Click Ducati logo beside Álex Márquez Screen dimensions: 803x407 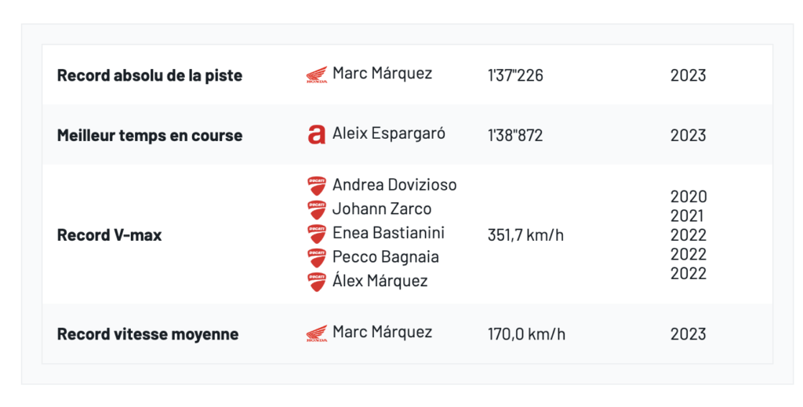click(x=317, y=282)
